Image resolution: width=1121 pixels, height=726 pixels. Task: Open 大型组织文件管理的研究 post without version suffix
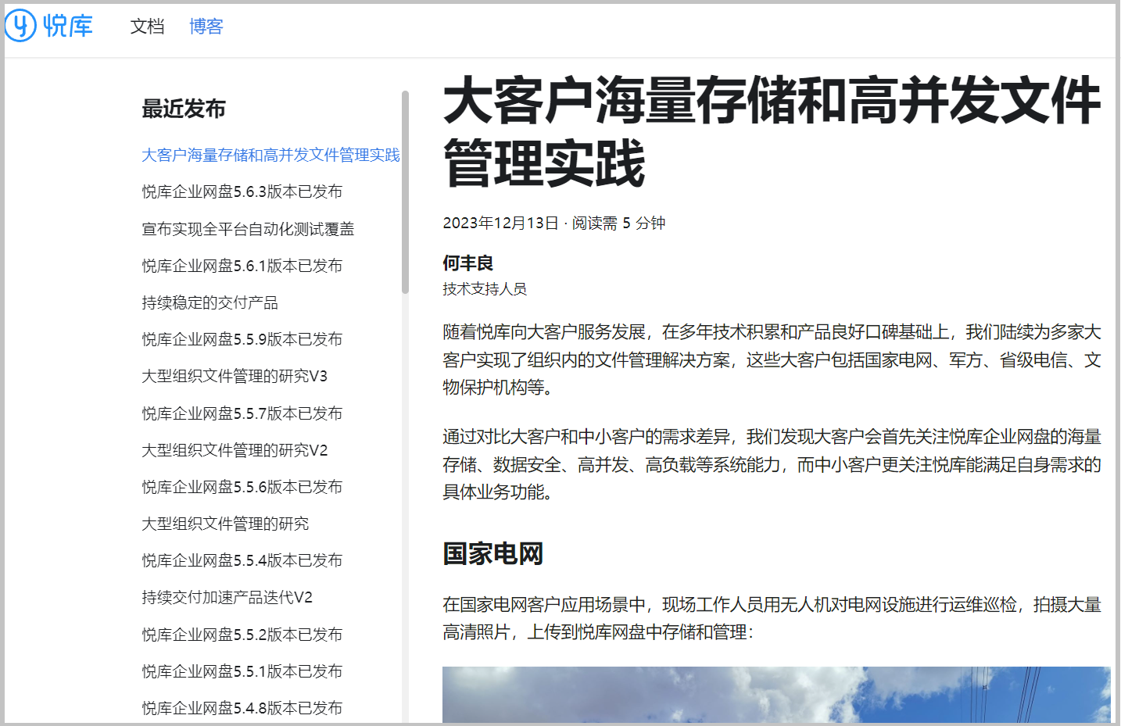[225, 524]
